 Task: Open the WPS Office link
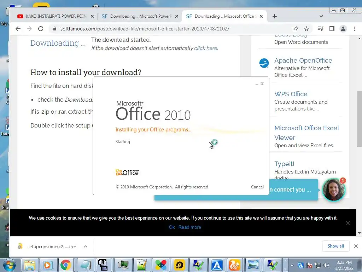coord(291,94)
